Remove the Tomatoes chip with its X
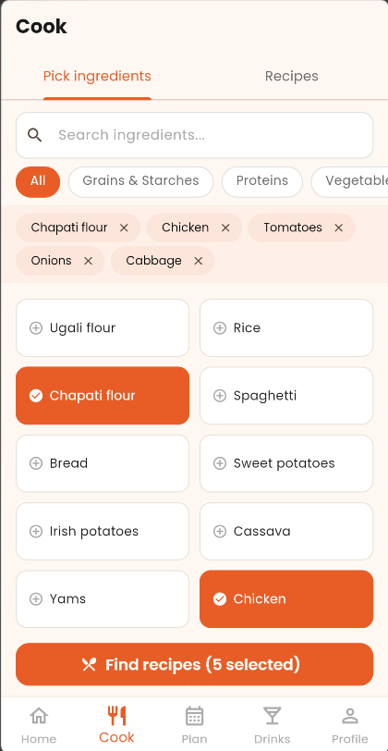The width and height of the screenshot is (388, 751). click(339, 228)
